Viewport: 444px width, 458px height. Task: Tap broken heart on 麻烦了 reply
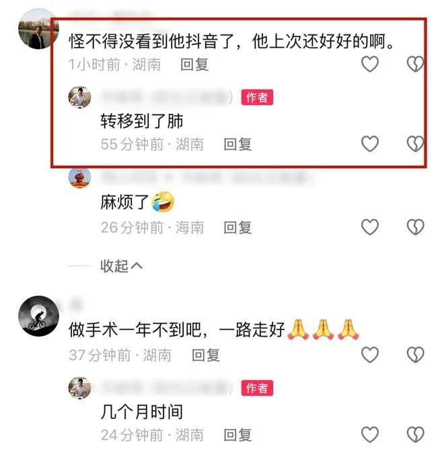tap(415, 227)
